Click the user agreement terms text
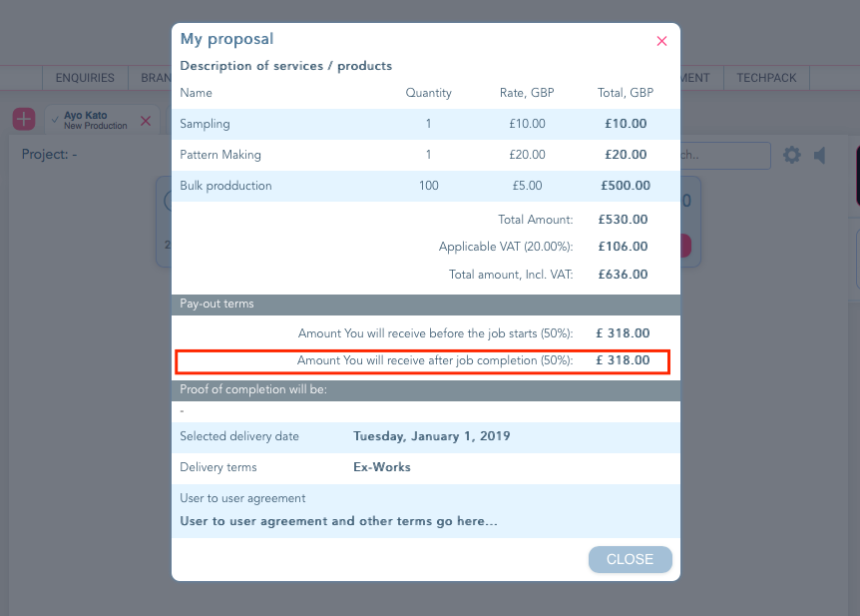The width and height of the screenshot is (860, 616). coord(338,521)
